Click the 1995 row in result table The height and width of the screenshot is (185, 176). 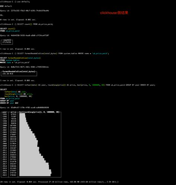click(x=9, y=114)
